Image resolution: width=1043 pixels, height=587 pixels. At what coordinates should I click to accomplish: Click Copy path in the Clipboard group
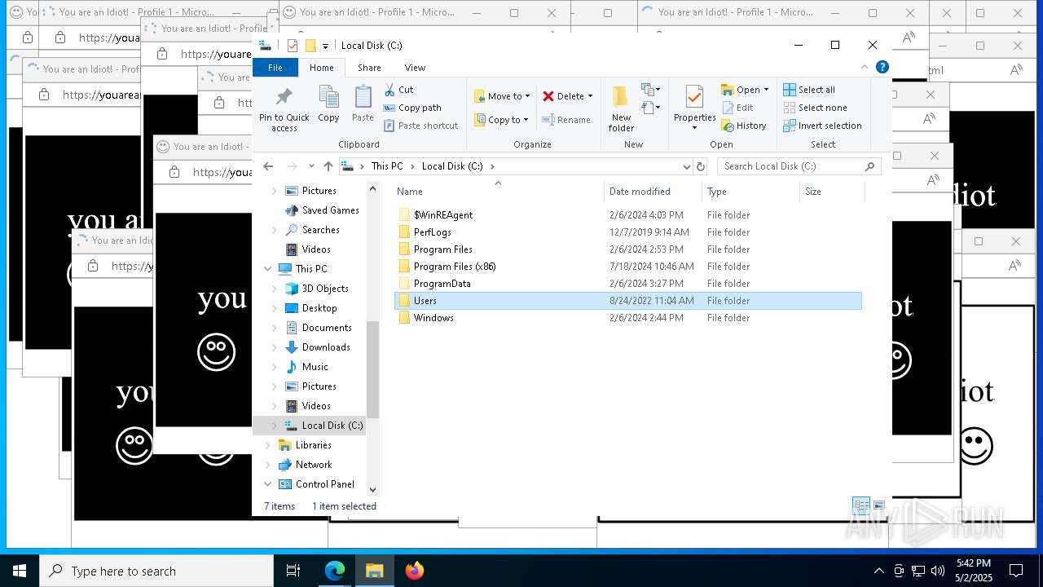[412, 108]
